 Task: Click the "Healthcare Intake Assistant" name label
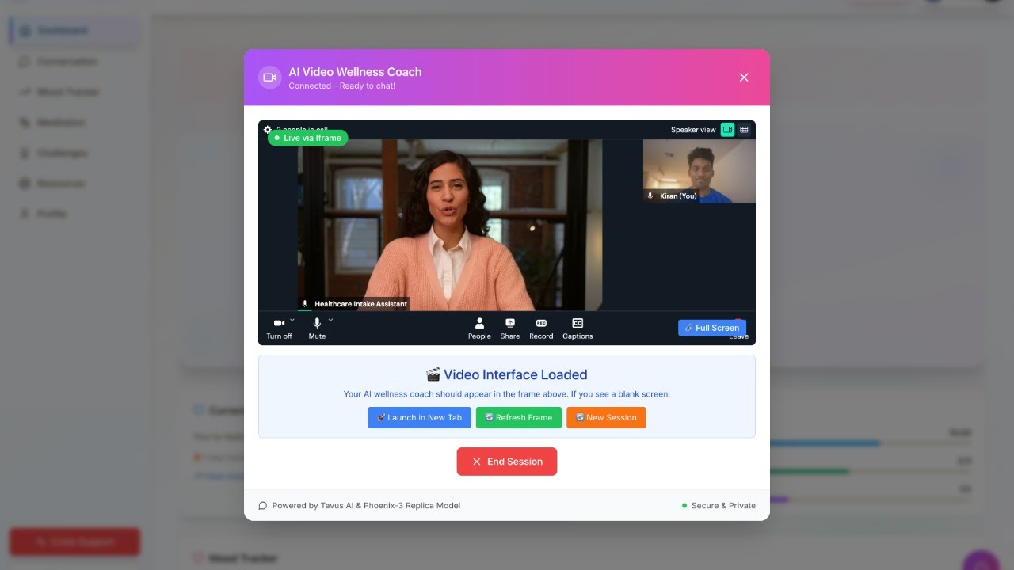coord(360,304)
